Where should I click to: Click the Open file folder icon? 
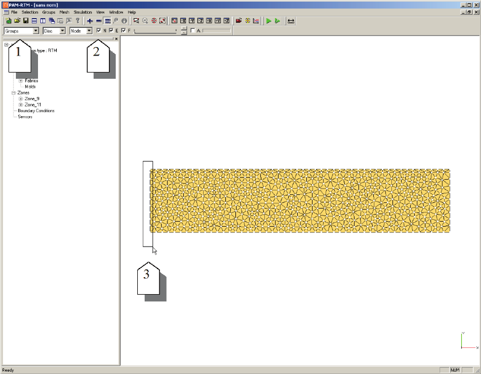point(17,21)
